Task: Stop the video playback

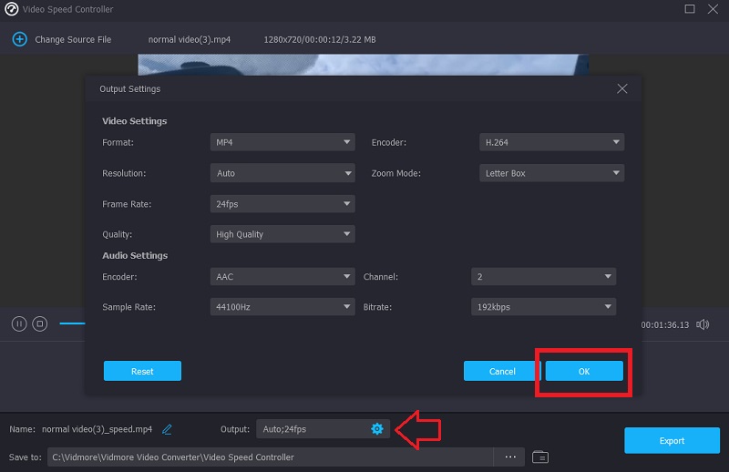Action: [x=39, y=323]
